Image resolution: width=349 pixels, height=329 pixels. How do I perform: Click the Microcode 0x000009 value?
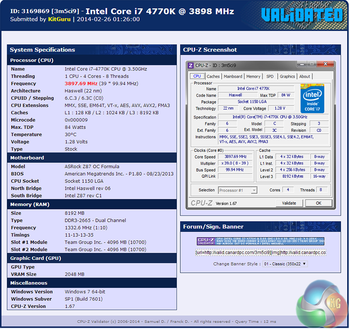(x=76, y=120)
